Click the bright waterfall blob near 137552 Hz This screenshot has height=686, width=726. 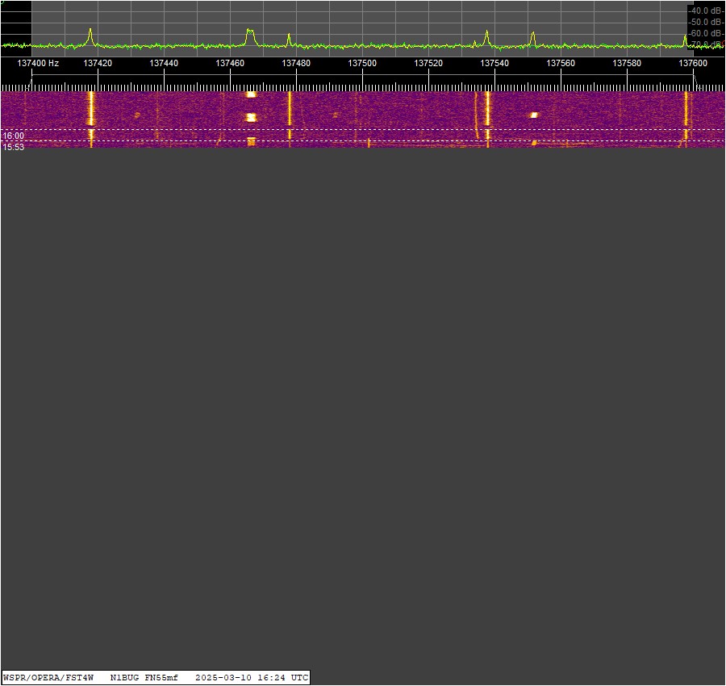point(533,115)
